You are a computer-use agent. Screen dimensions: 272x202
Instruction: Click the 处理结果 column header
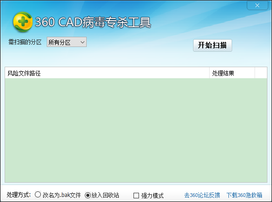click(x=232, y=73)
